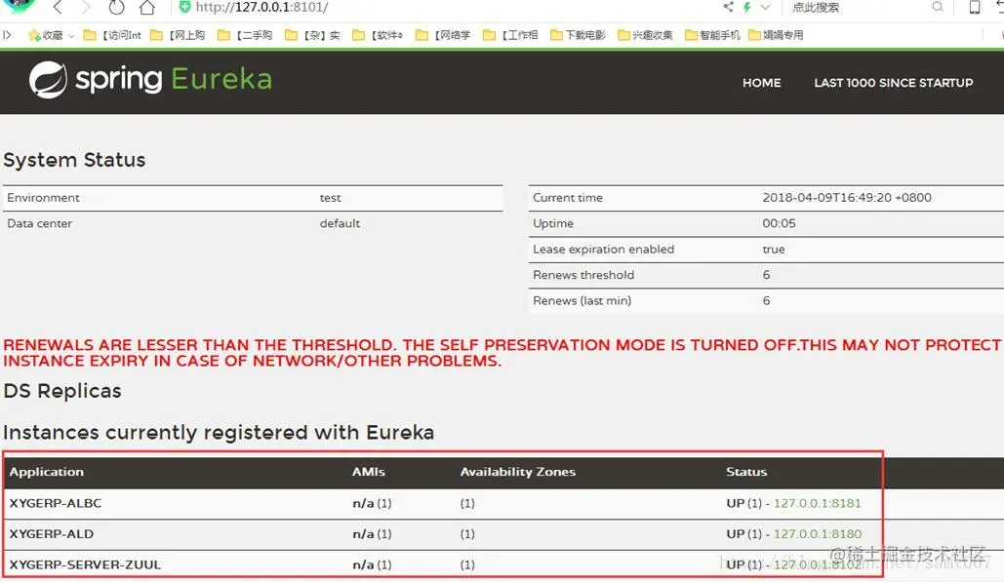1004x582 pixels.
Task: Open the 【访问Int bookmark folder
Action: click(x=112, y=35)
